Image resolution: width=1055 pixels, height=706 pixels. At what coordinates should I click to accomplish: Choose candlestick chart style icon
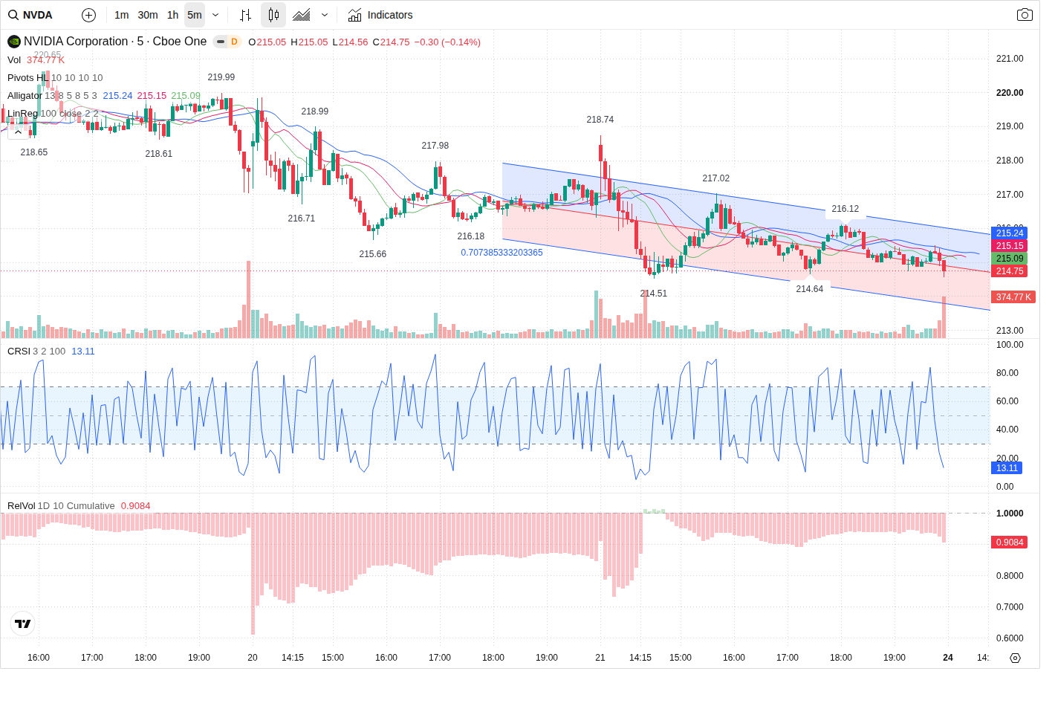pos(273,15)
